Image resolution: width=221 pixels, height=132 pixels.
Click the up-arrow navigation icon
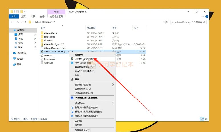(25, 22)
